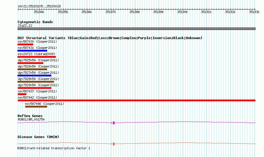Click the Disease Genes (OMIM) track title
This screenshot has width=264, height=157.
(38, 137)
